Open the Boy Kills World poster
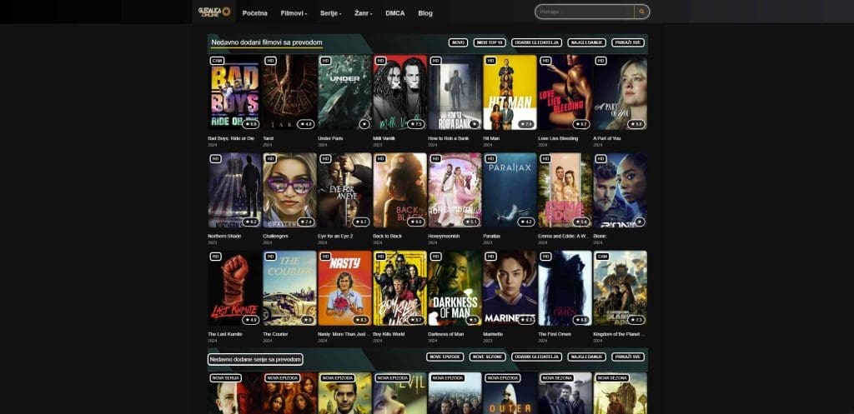The image size is (854, 414). click(x=399, y=287)
